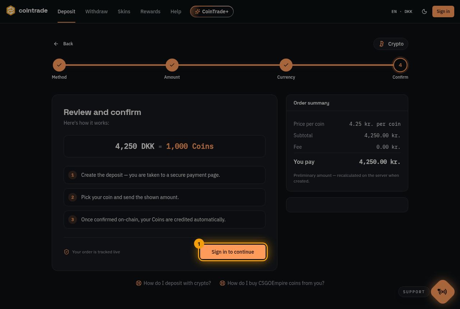
Task: Open the Rewards tab
Action: point(150,11)
